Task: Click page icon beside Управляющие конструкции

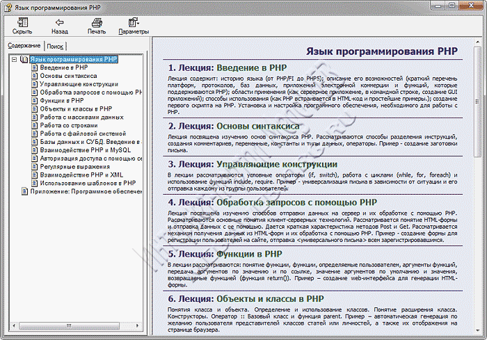Action: click(35, 84)
